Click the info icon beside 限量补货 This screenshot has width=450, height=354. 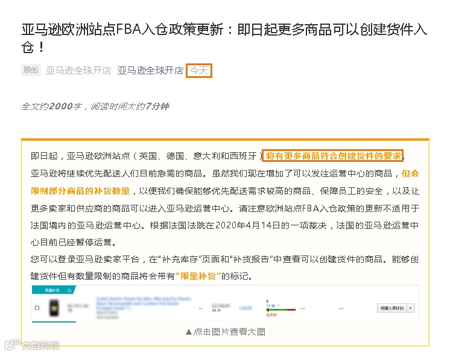click(x=69, y=291)
